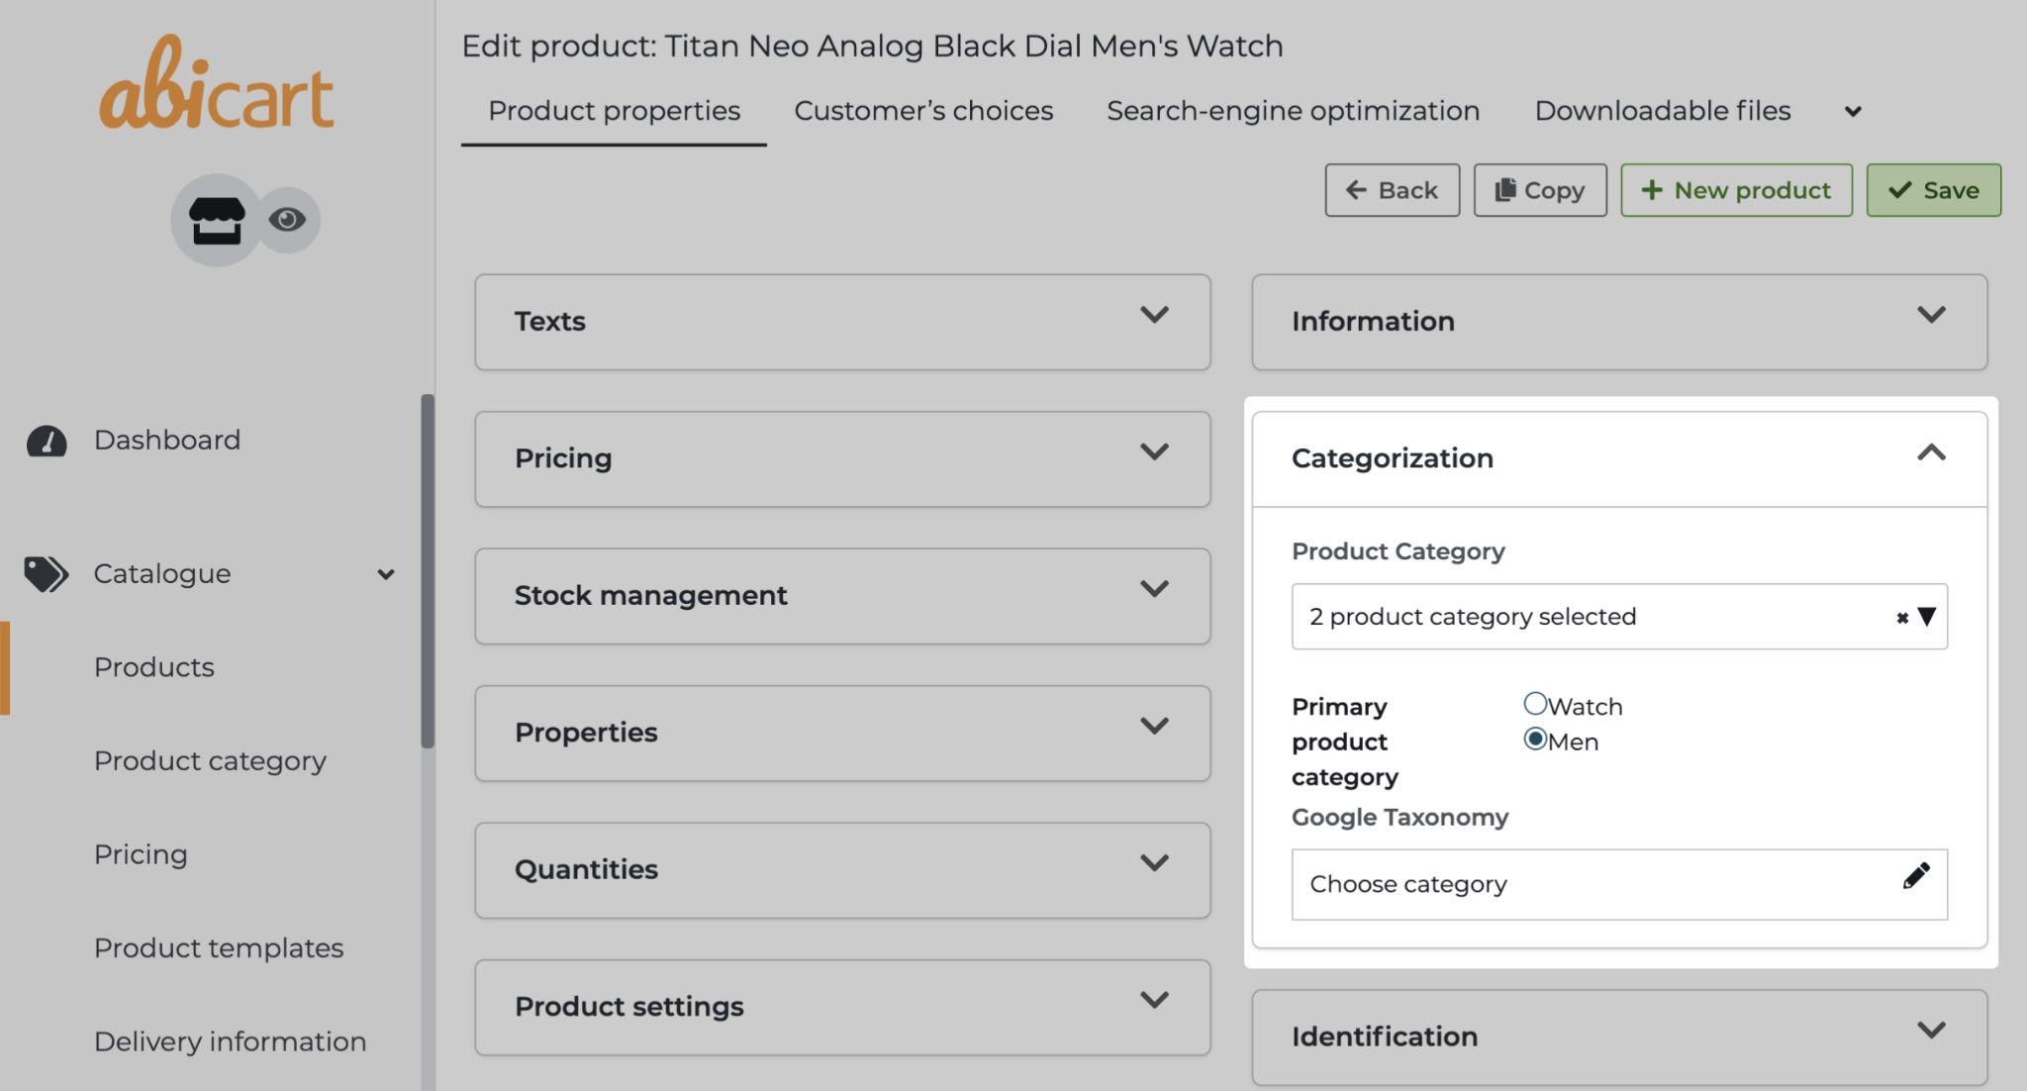2027x1091 pixels.
Task: Open Product templates in sidebar
Action: pos(219,947)
